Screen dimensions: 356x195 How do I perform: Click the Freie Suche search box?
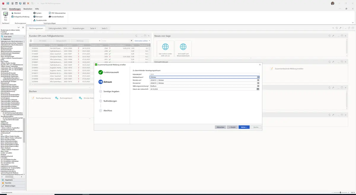pyautogui.click(x=13, y=36)
